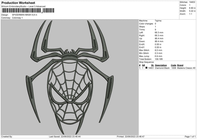Screen dimensions: 197x139
Task: Click the black thread color swatch
Action: (146, 68)
